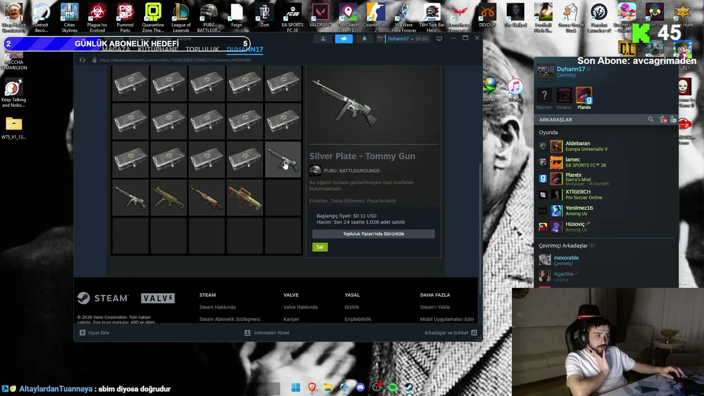This screenshot has width=704, height=396.
Task: Open İndirmeleri Yönet downloads manager
Action: pyautogui.click(x=267, y=333)
